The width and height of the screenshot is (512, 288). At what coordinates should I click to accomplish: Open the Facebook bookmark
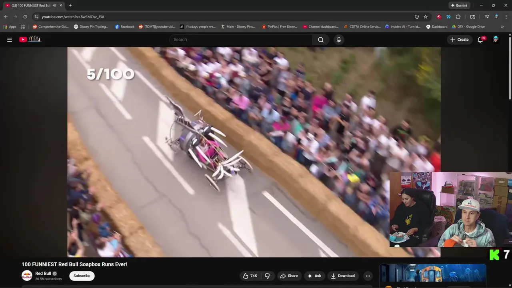[124, 27]
